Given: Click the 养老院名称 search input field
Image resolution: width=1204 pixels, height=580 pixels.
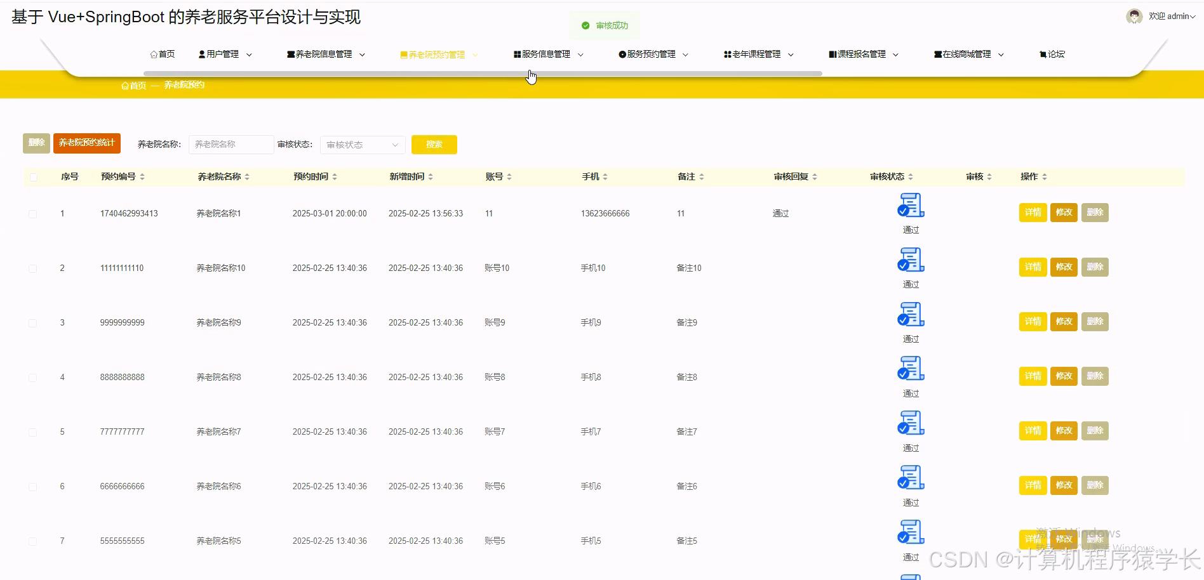Looking at the screenshot, I should (x=231, y=145).
